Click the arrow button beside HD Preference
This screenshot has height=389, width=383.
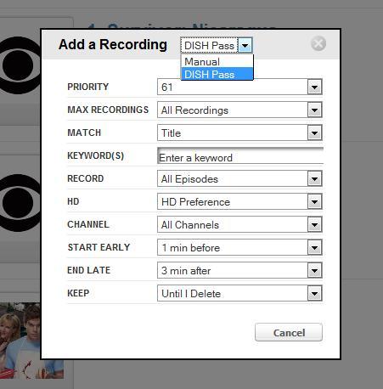pos(314,202)
